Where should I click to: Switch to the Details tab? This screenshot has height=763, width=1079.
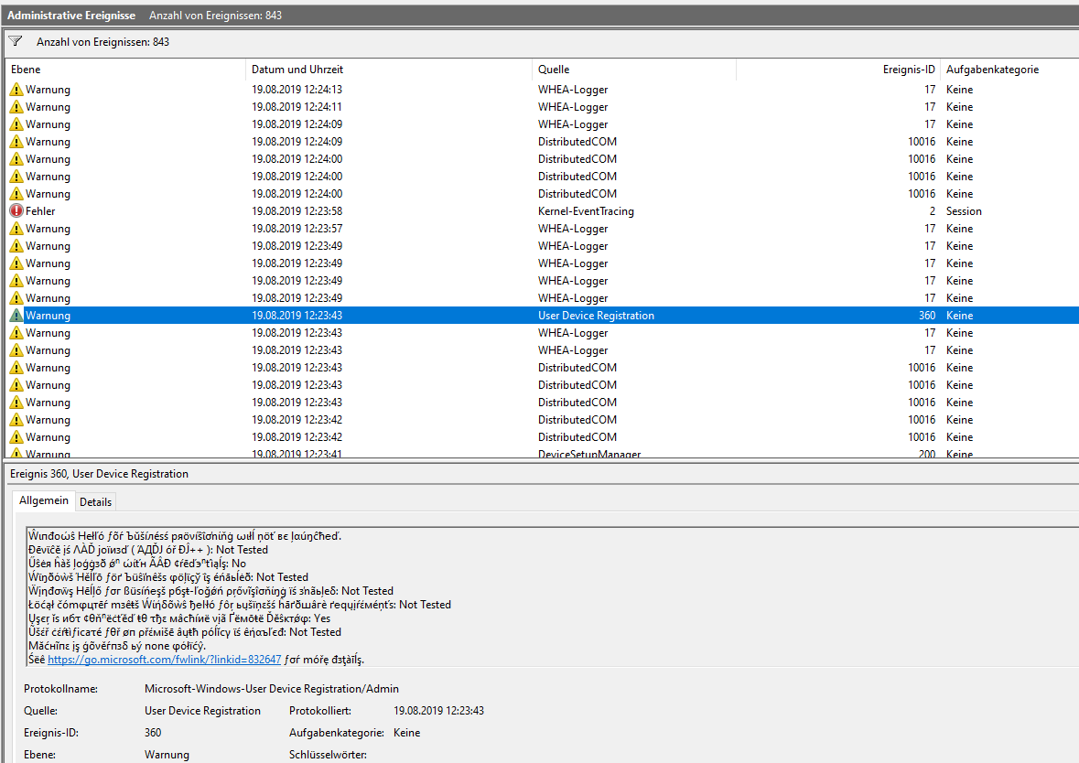click(x=95, y=502)
